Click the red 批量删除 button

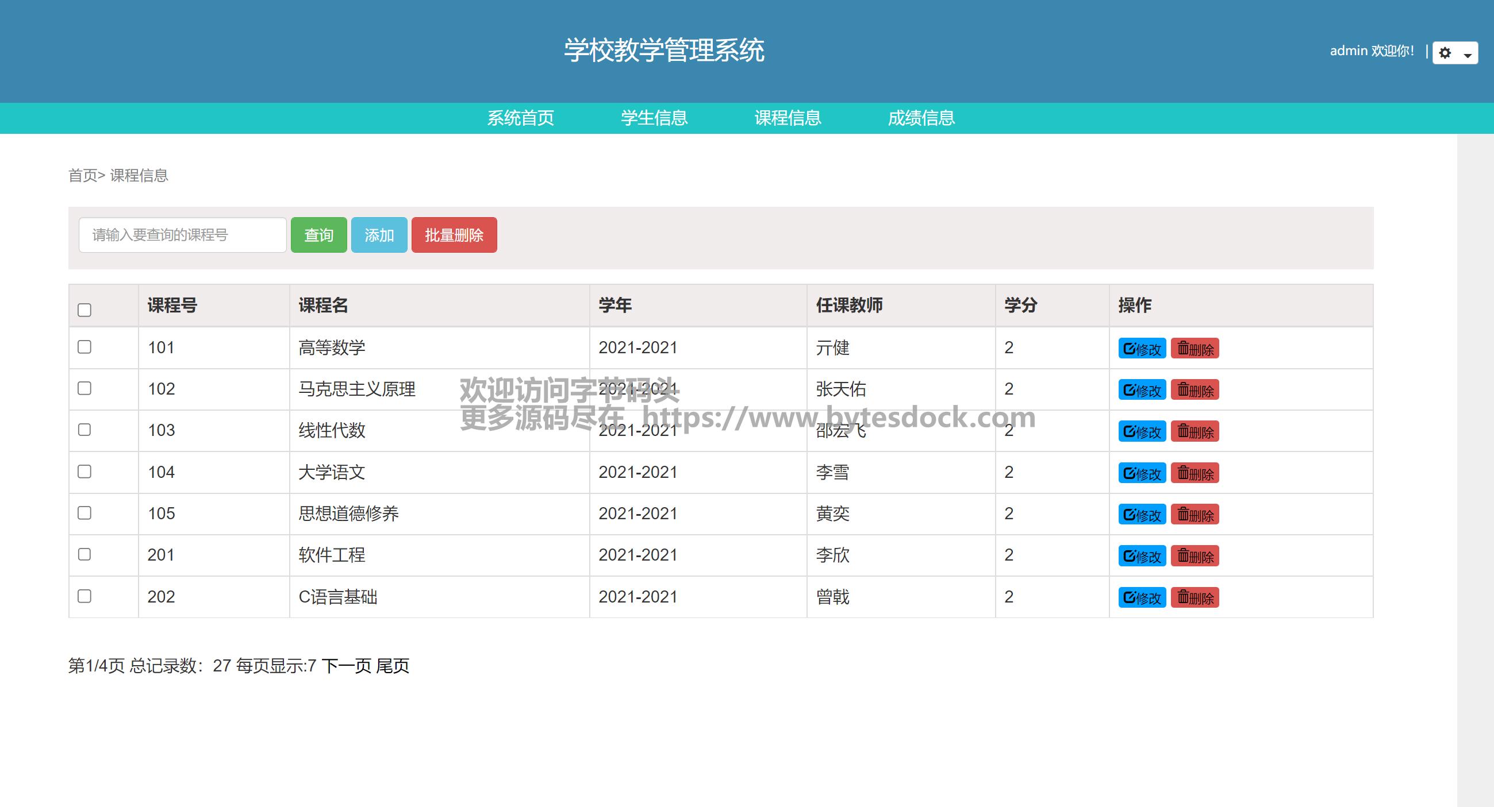pos(454,235)
